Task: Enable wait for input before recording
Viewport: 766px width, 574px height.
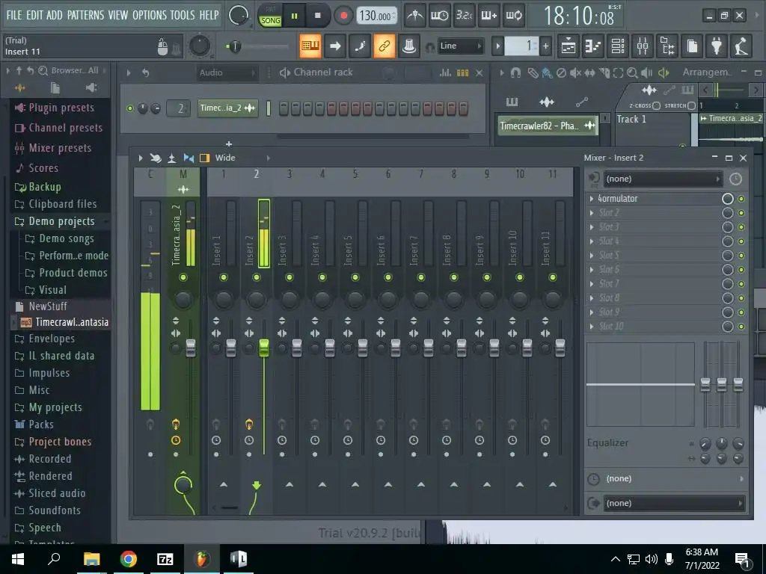Action: [439, 16]
